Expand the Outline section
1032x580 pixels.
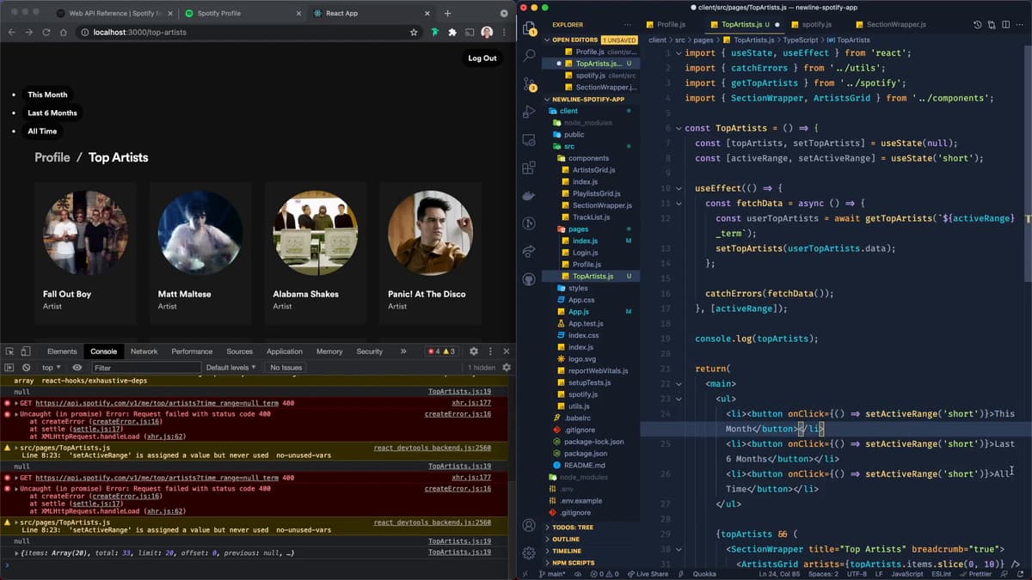590,539
